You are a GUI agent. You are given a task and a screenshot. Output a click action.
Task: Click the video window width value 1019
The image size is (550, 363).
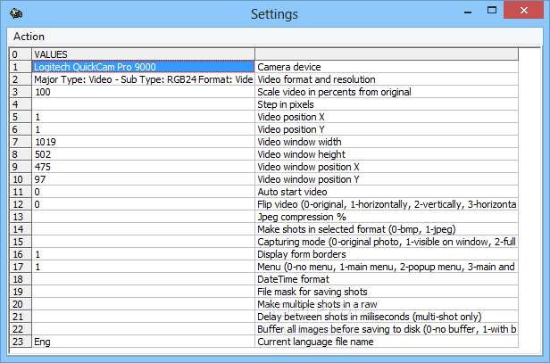[143, 142]
